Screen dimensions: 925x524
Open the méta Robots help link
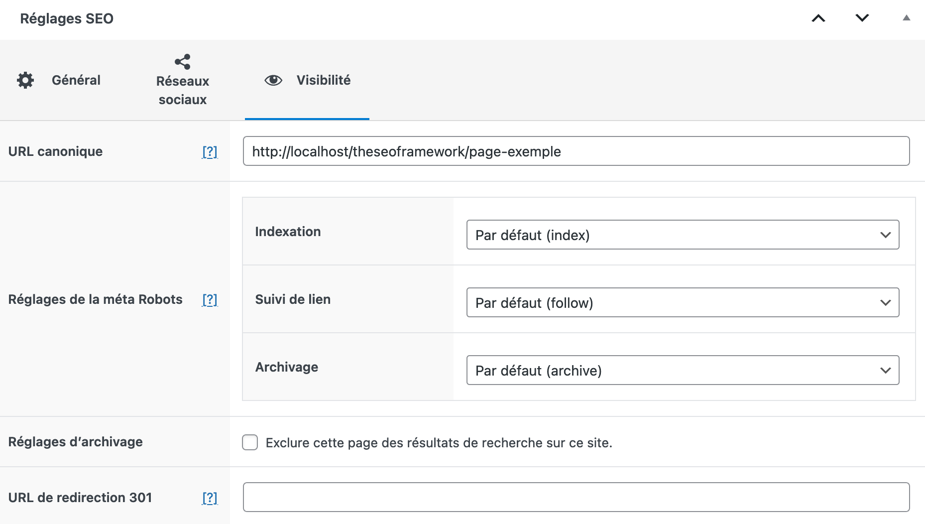210,299
